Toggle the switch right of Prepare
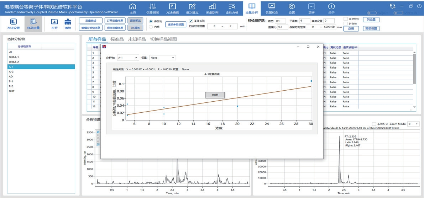The height and width of the screenshot is (198, 424). (x=398, y=13)
